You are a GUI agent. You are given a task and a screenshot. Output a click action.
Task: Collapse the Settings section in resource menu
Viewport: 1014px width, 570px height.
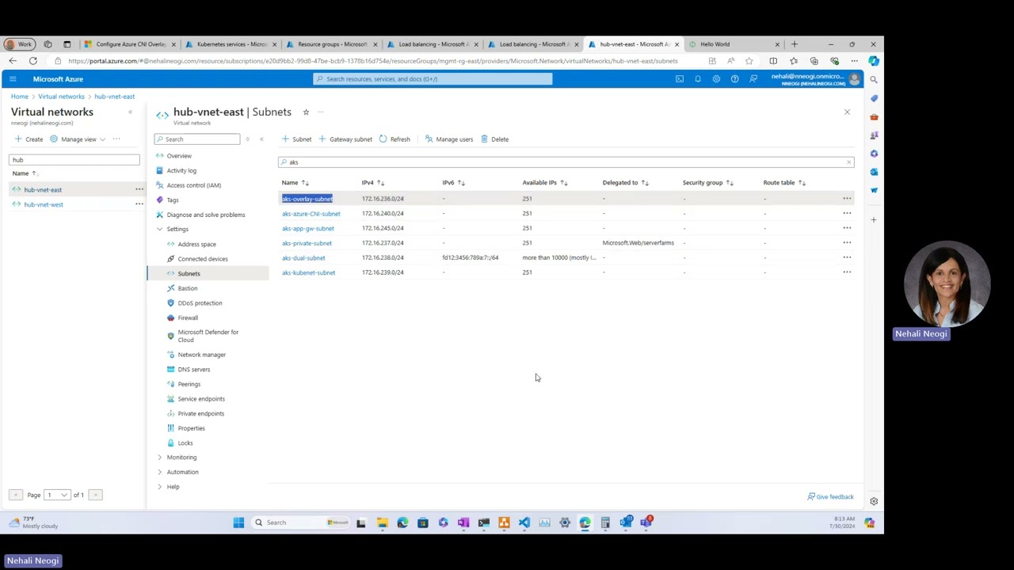click(159, 230)
